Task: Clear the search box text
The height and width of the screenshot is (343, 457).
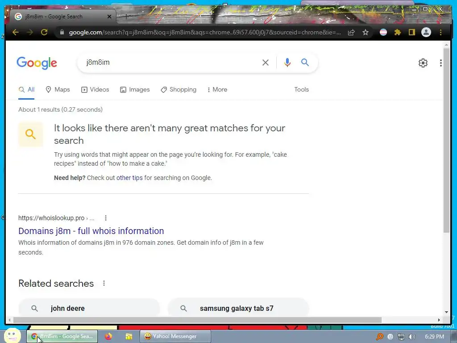Action: coord(265,63)
